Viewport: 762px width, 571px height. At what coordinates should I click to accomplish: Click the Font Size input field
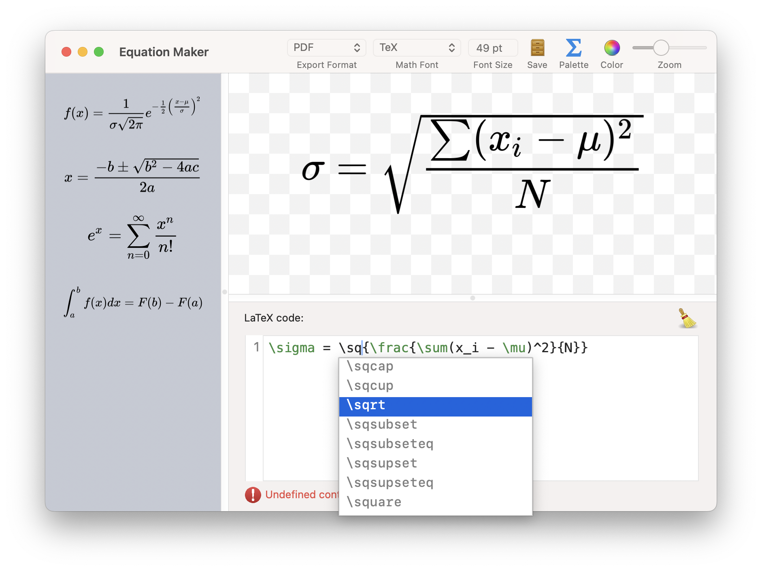click(x=492, y=48)
